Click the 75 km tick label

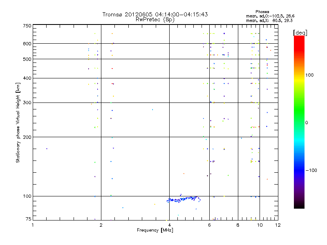tap(29, 219)
